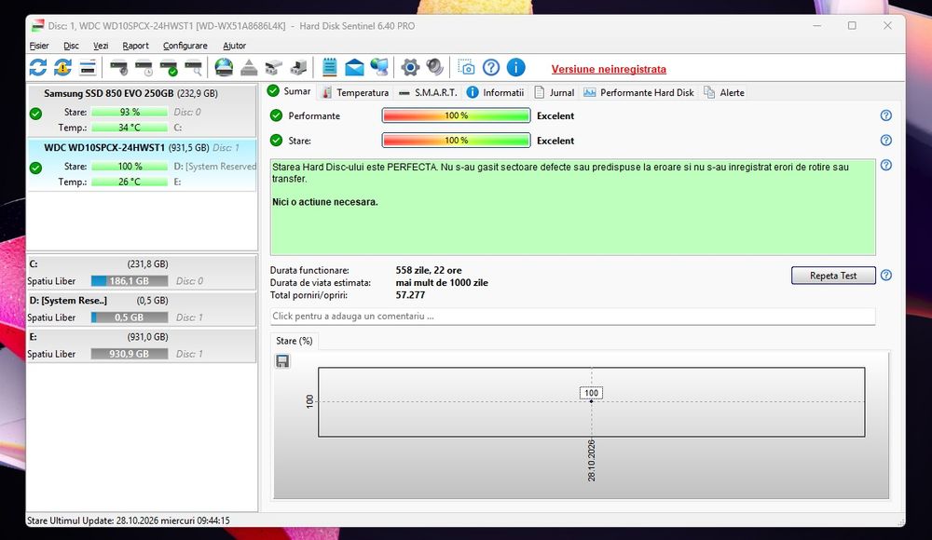Click the Versiune neinregistrata link
Image resolution: width=932 pixels, height=540 pixels.
609,69
